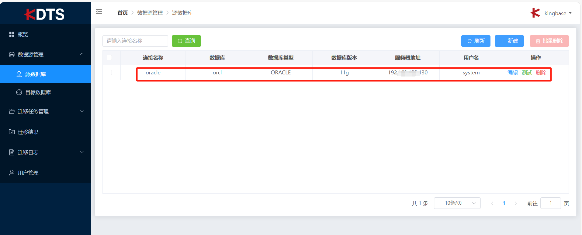
Task: Click 删除 link in oracle row
Action: pos(541,73)
